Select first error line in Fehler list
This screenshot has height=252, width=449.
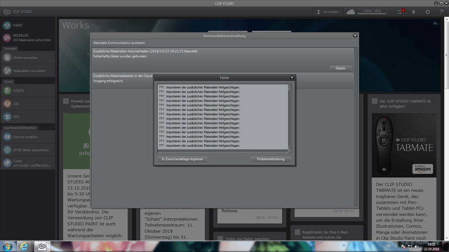(x=199, y=87)
